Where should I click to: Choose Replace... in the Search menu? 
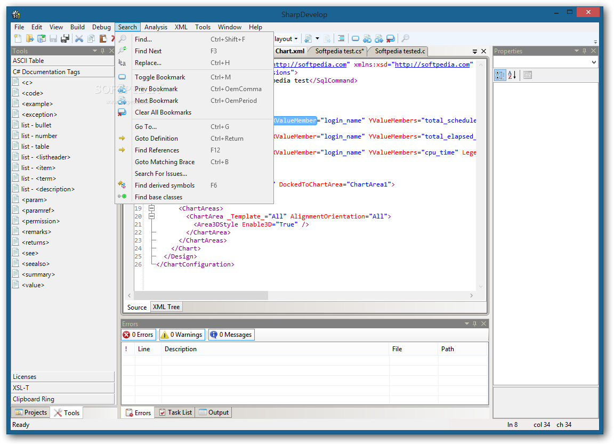[x=194, y=63]
